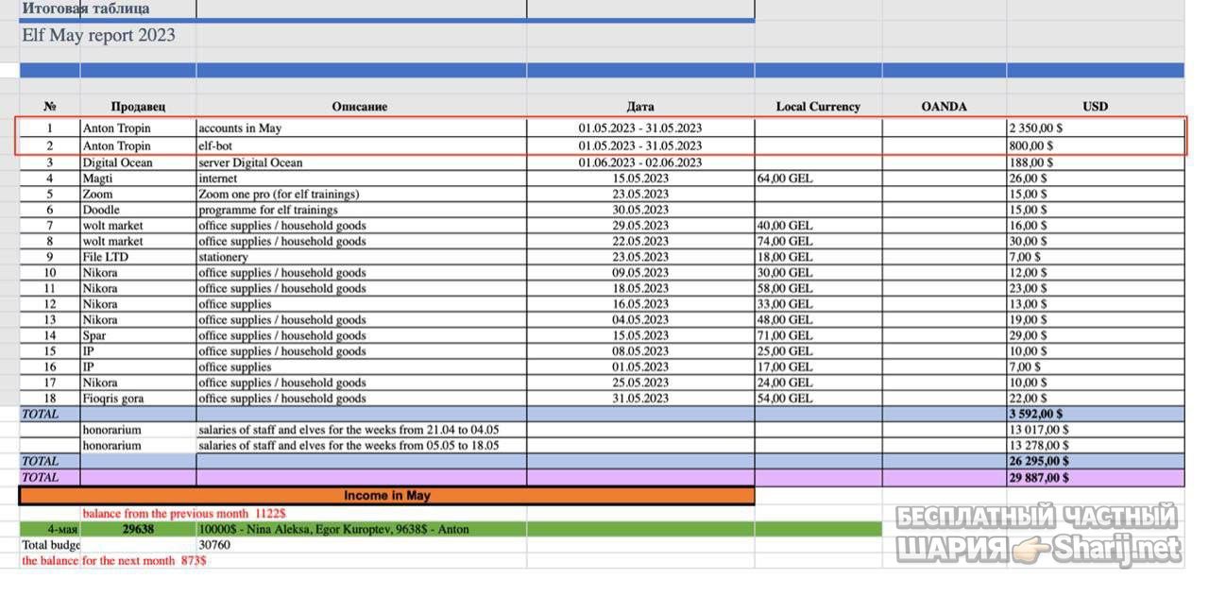This screenshot has width=1209, height=596.
Task: Click the '25,00 GEL' currency cell
Action: point(818,351)
